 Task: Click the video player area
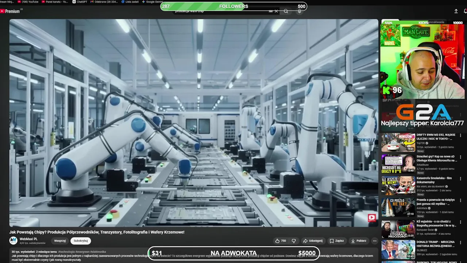(x=194, y=123)
